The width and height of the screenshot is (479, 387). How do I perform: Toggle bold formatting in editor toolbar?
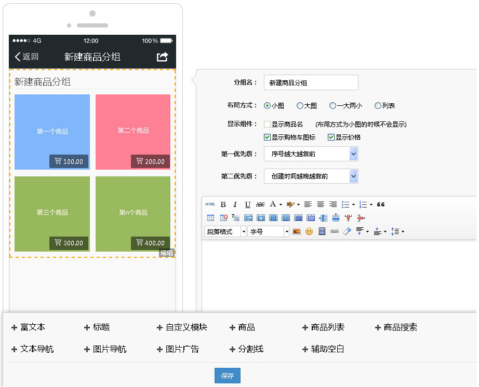pos(223,204)
